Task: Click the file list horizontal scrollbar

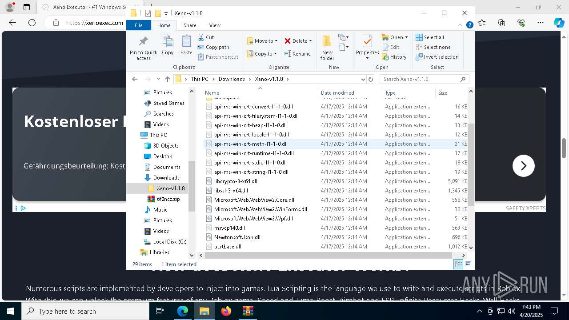Action: (x=328, y=255)
